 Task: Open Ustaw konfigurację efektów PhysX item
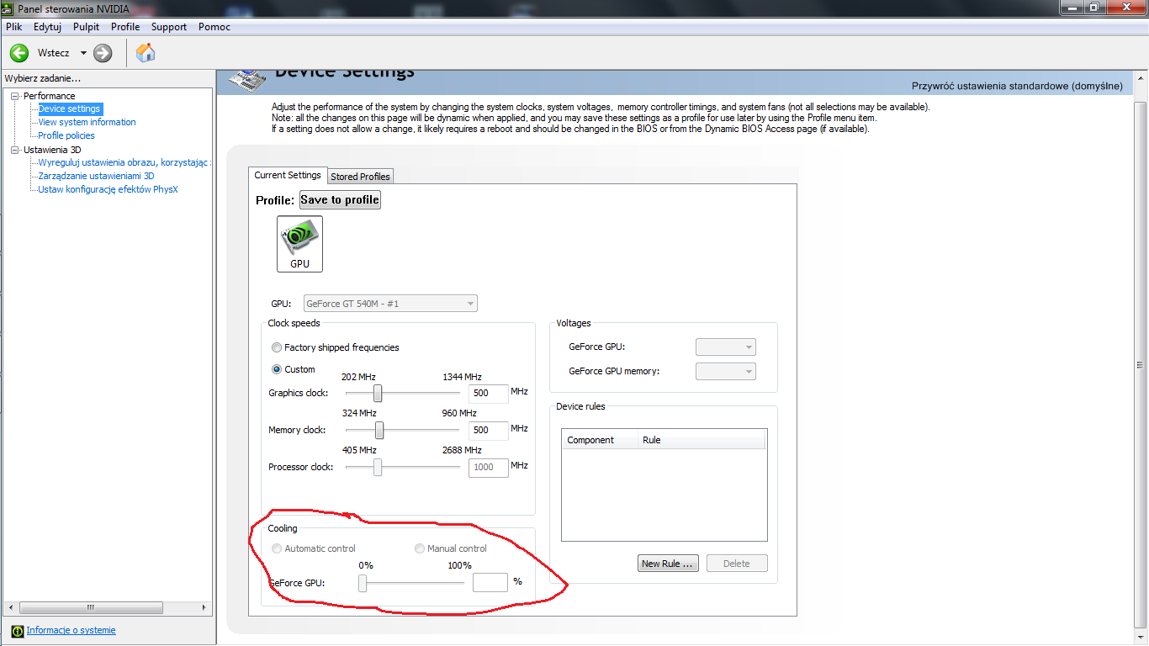tap(108, 190)
